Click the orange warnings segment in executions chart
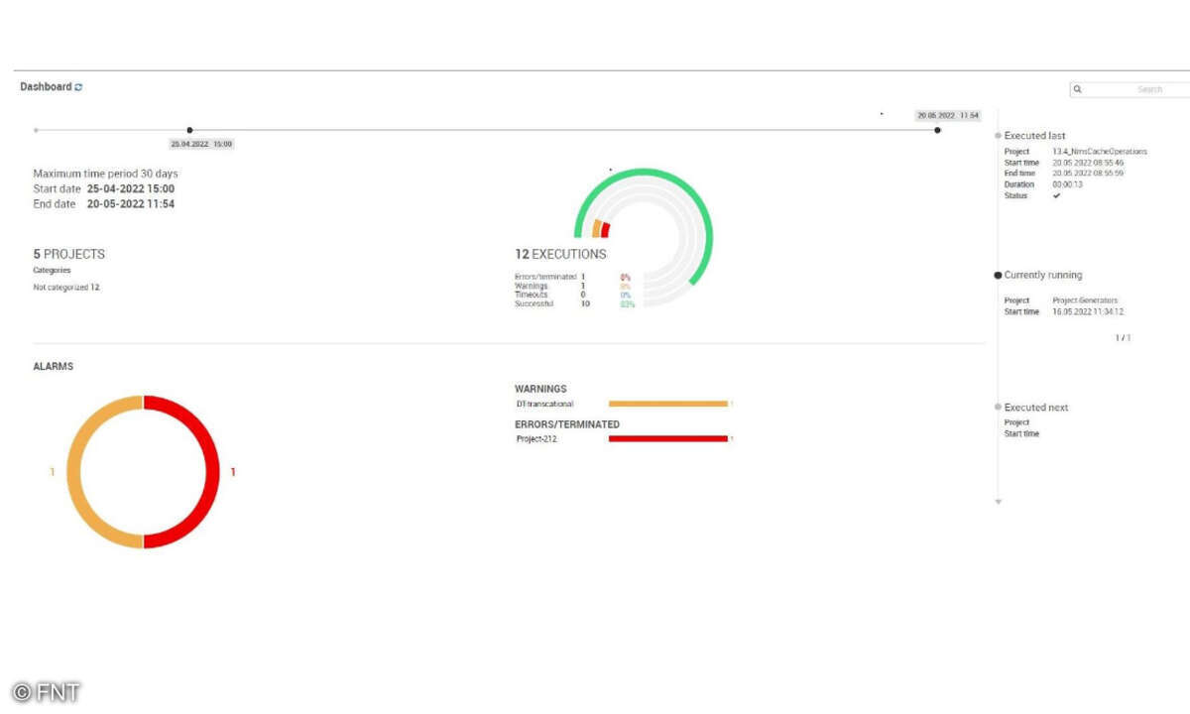This screenshot has height=714, width=1190. click(597, 229)
